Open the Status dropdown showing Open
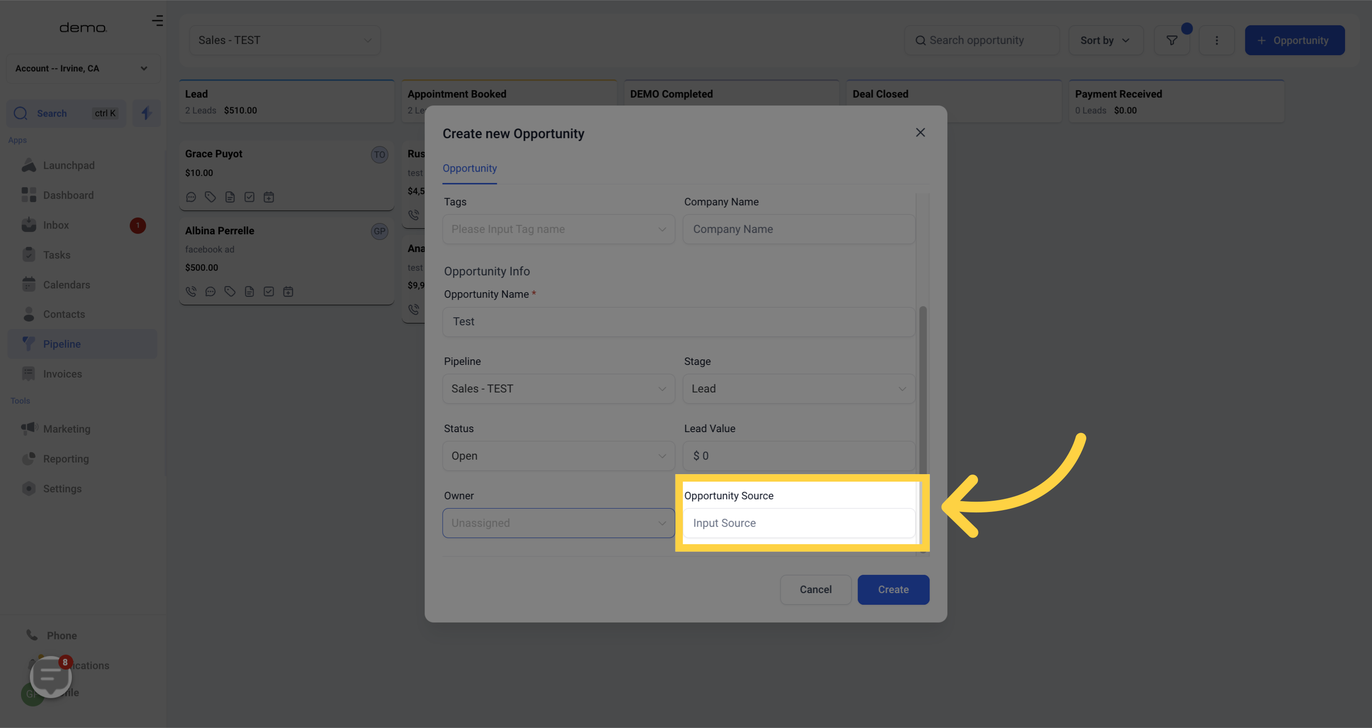1372x728 pixels. (558, 456)
